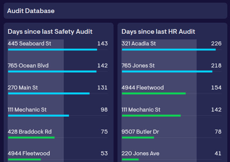
Task: Click the Audit Database header title
Action: tap(31, 11)
